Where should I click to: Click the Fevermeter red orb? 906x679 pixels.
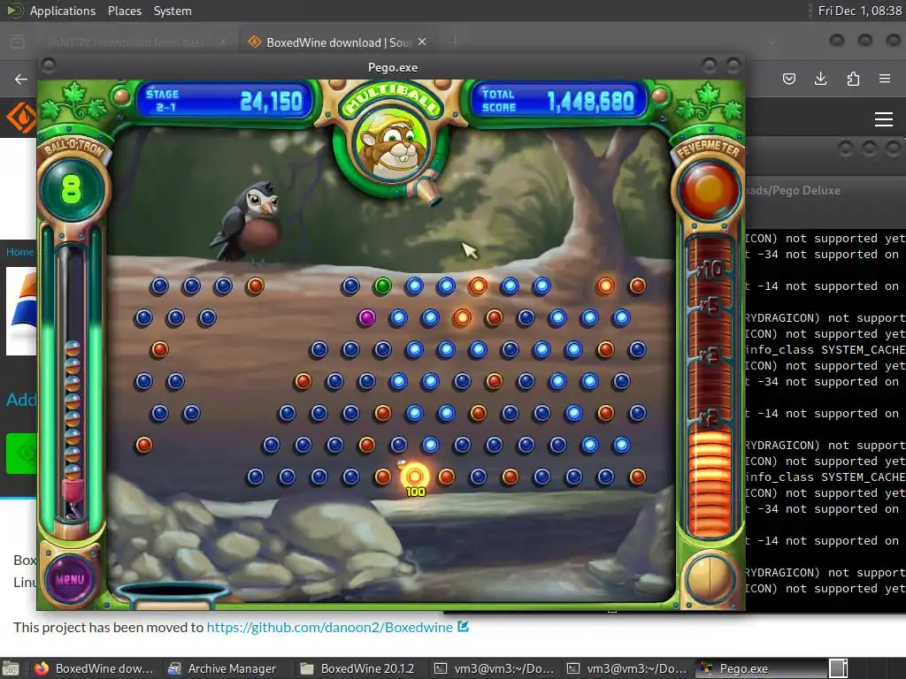(710, 190)
